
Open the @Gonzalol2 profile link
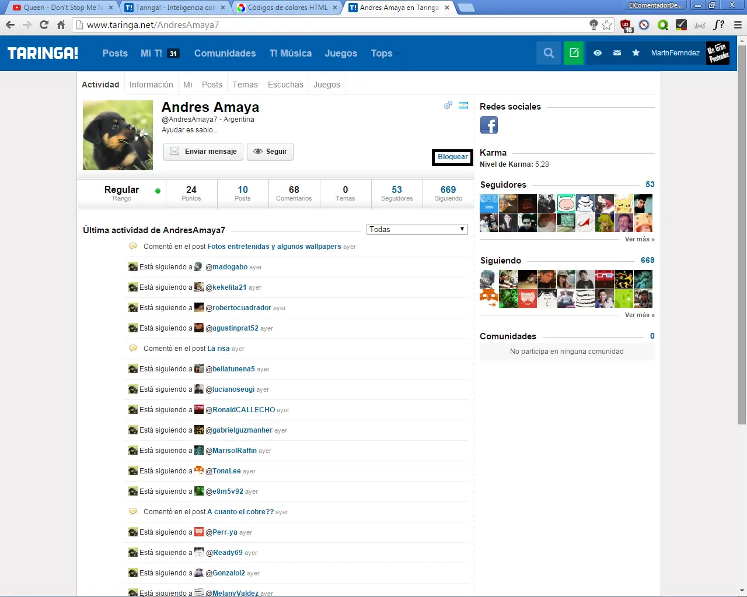(225, 573)
